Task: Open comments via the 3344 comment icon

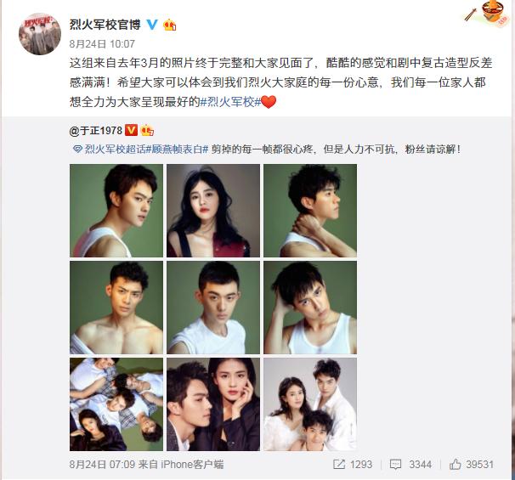Action: pyautogui.click(x=395, y=464)
